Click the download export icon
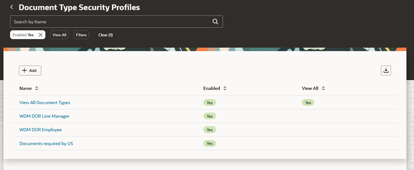 click(x=386, y=70)
